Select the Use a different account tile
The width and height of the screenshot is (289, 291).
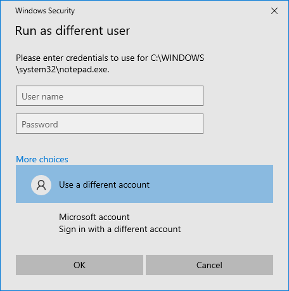click(x=144, y=184)
